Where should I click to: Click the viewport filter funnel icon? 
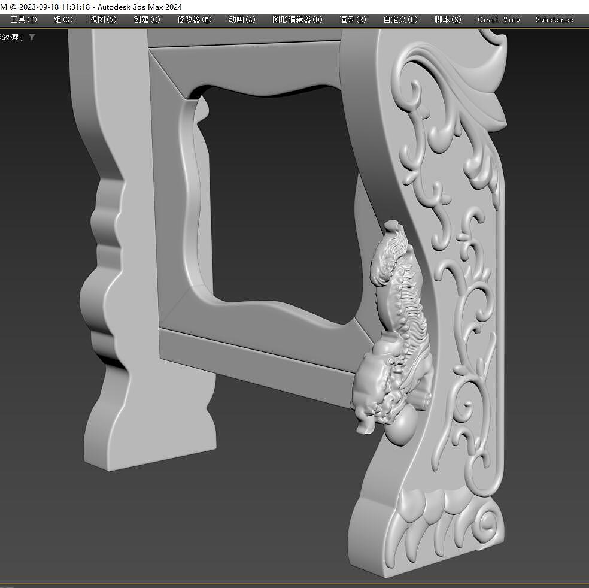(32, 37)
